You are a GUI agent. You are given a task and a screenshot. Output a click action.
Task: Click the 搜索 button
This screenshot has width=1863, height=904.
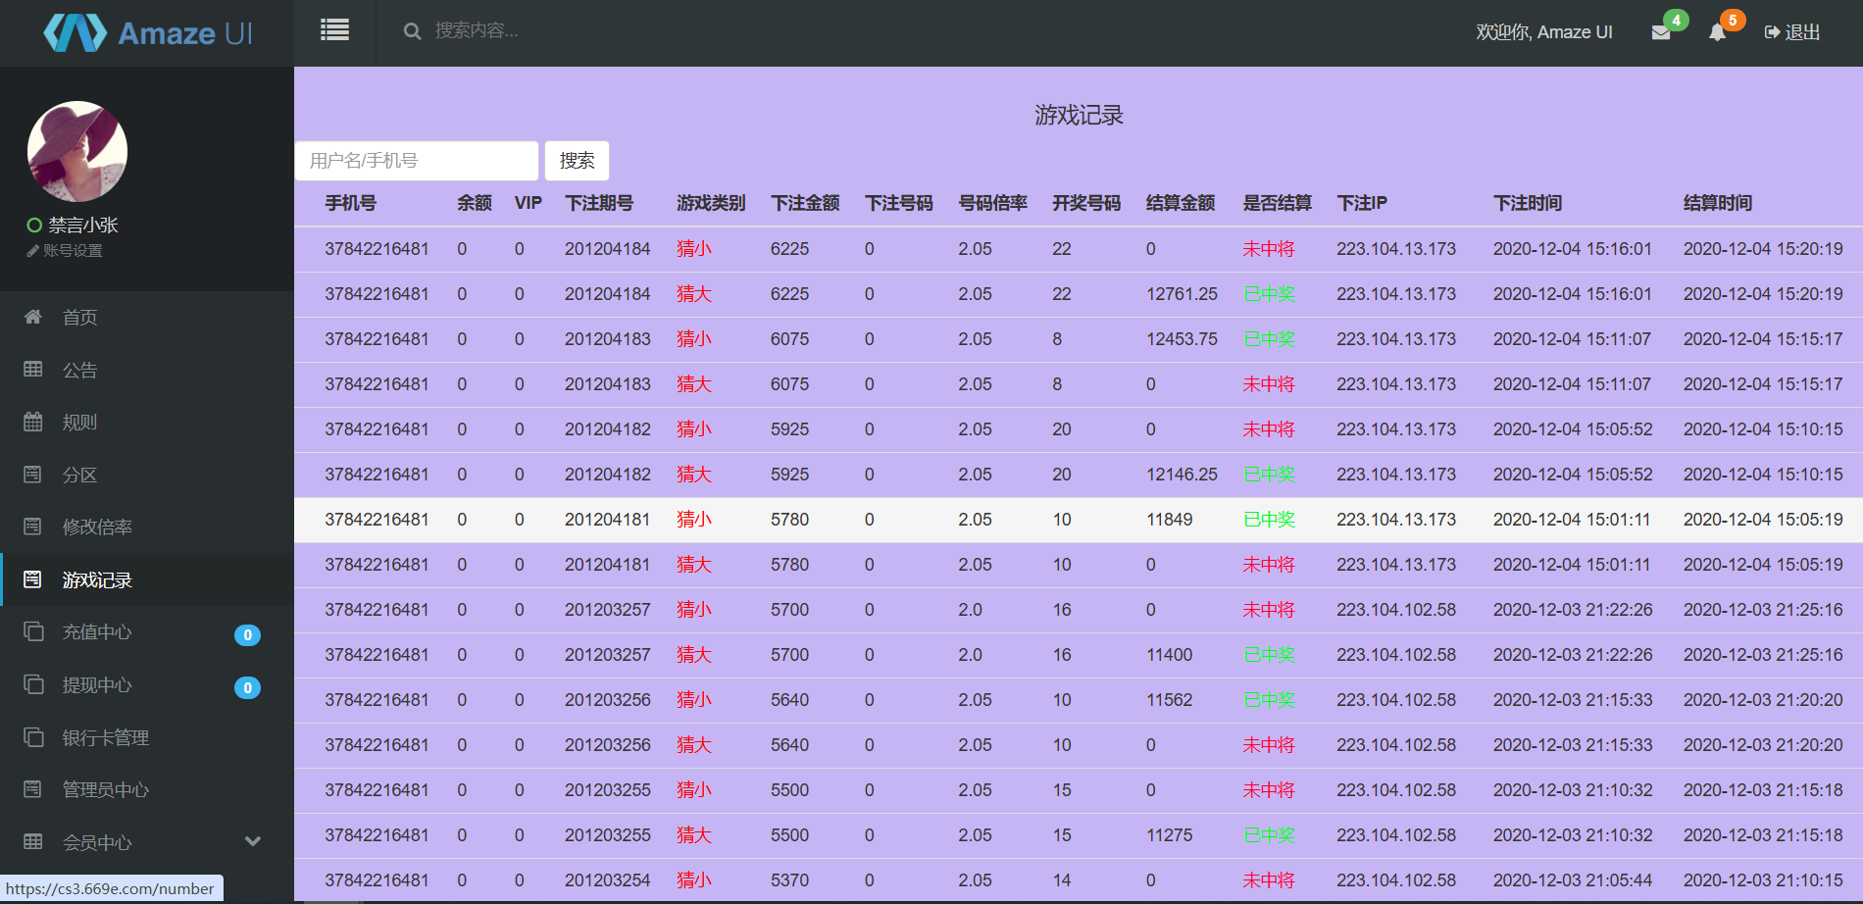(x=577, y=161)
